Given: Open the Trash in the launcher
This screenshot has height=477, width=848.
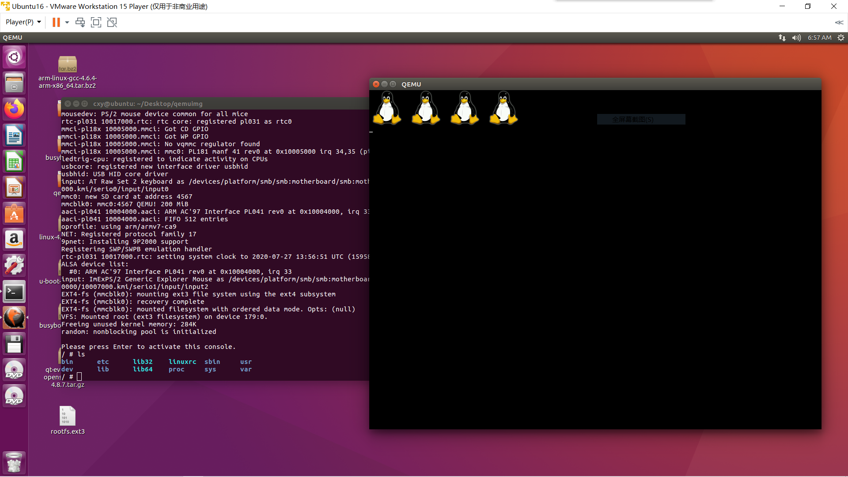Looking at the screenshot, I should [14, 462].
